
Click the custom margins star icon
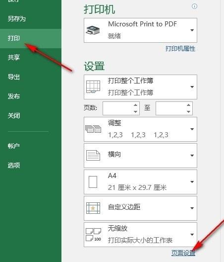(x=93, y=208)
